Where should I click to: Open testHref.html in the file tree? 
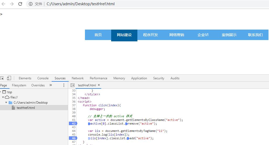coord(26,108)
